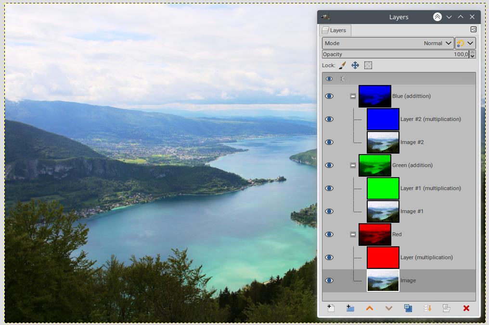Click the chain link column header icon

[x=343, y=79]
